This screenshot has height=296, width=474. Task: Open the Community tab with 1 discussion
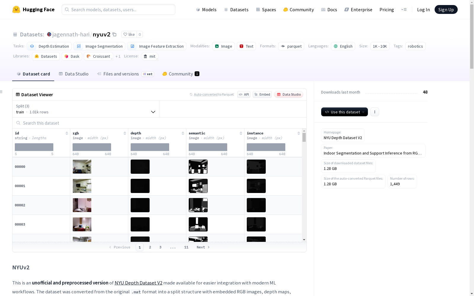[181, 74]
